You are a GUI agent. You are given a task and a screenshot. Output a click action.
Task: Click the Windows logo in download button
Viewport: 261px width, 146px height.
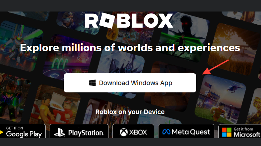click(x=92, y=83)
